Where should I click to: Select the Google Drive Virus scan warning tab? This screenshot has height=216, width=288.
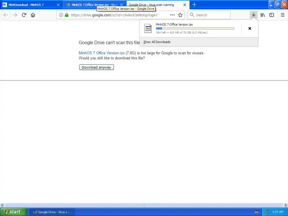(x=158, y=4)
